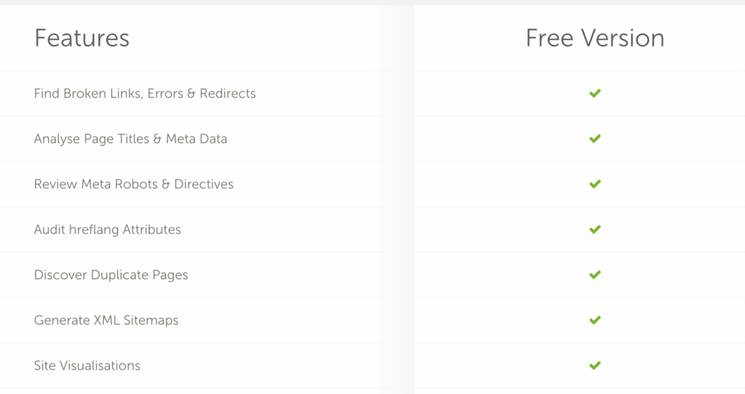
Task: Click the word Sitemaps in feature list
Action: click(x=151, y=321)
